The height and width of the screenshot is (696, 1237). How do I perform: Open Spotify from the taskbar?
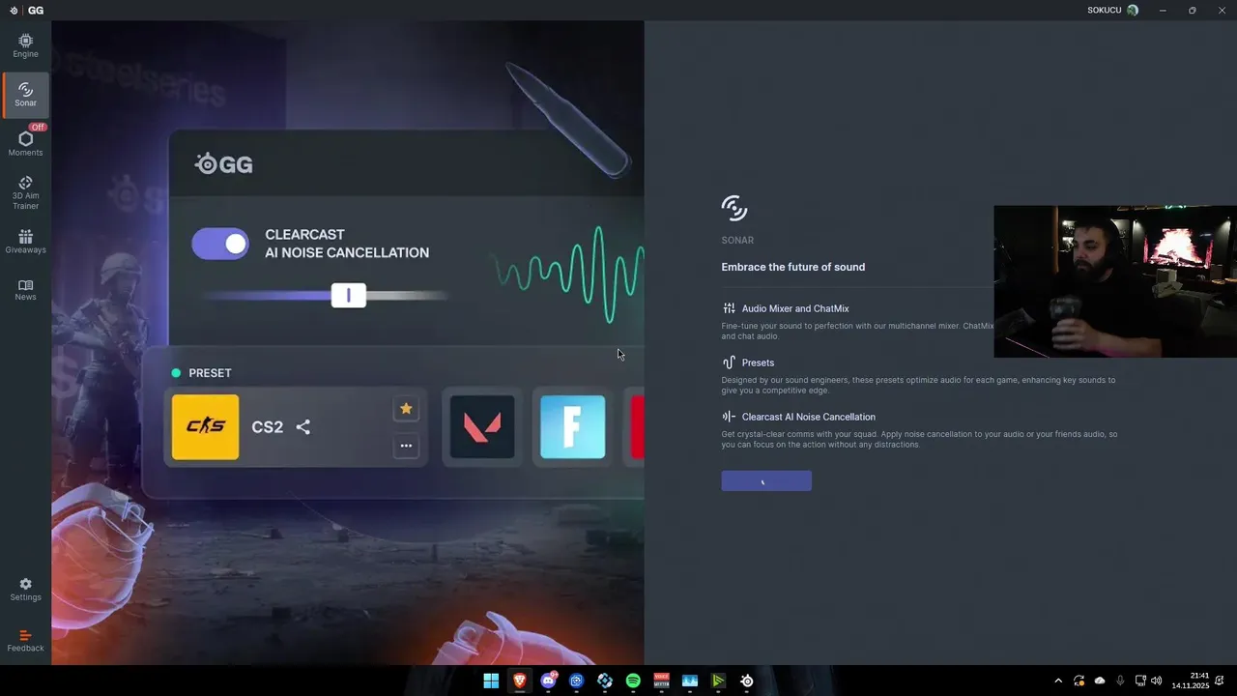pyautogui.click(x=633, y=681)
